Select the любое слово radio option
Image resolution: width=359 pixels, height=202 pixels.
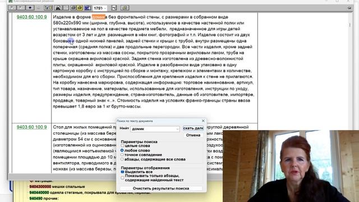[122, 150]
